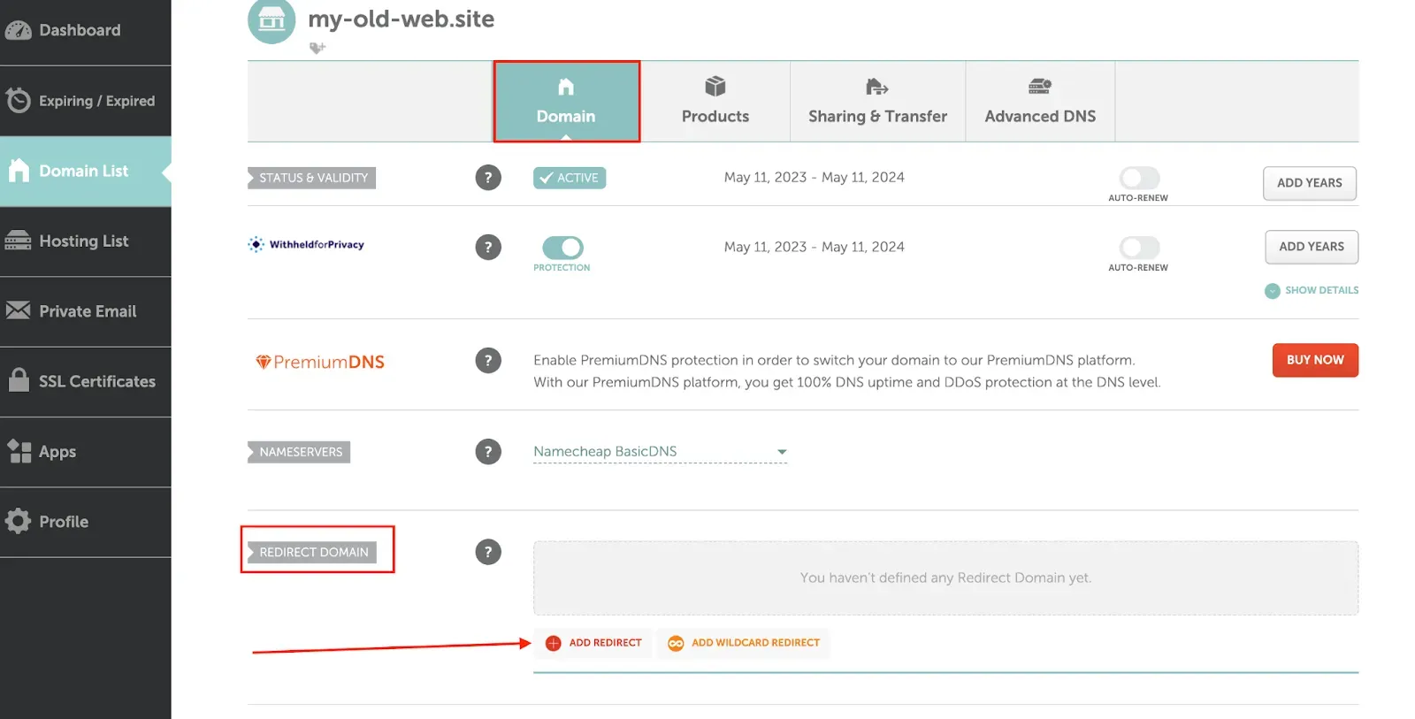The height and width of the screenshot is (719, 1415).
Task: Click Add Years for WithheldforPrivacy
Action: (x=1312, y=247)
